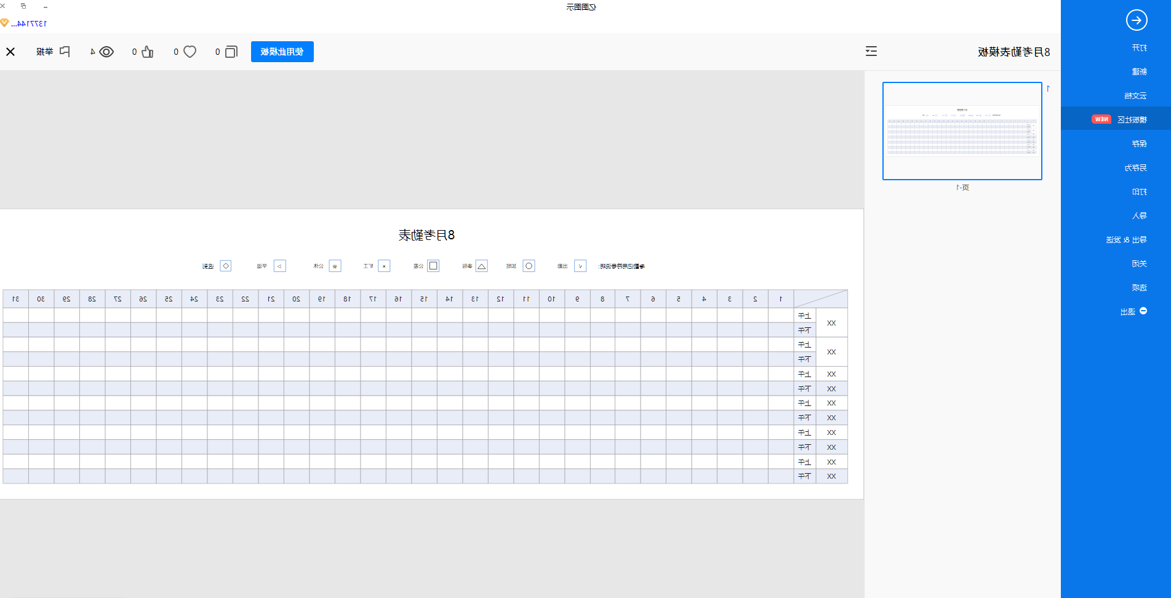The width and height of the screenshot is (1171, 598).
Task: Open the 打开 menu item
Action: pyautogui.click(x=1139, y=48)
